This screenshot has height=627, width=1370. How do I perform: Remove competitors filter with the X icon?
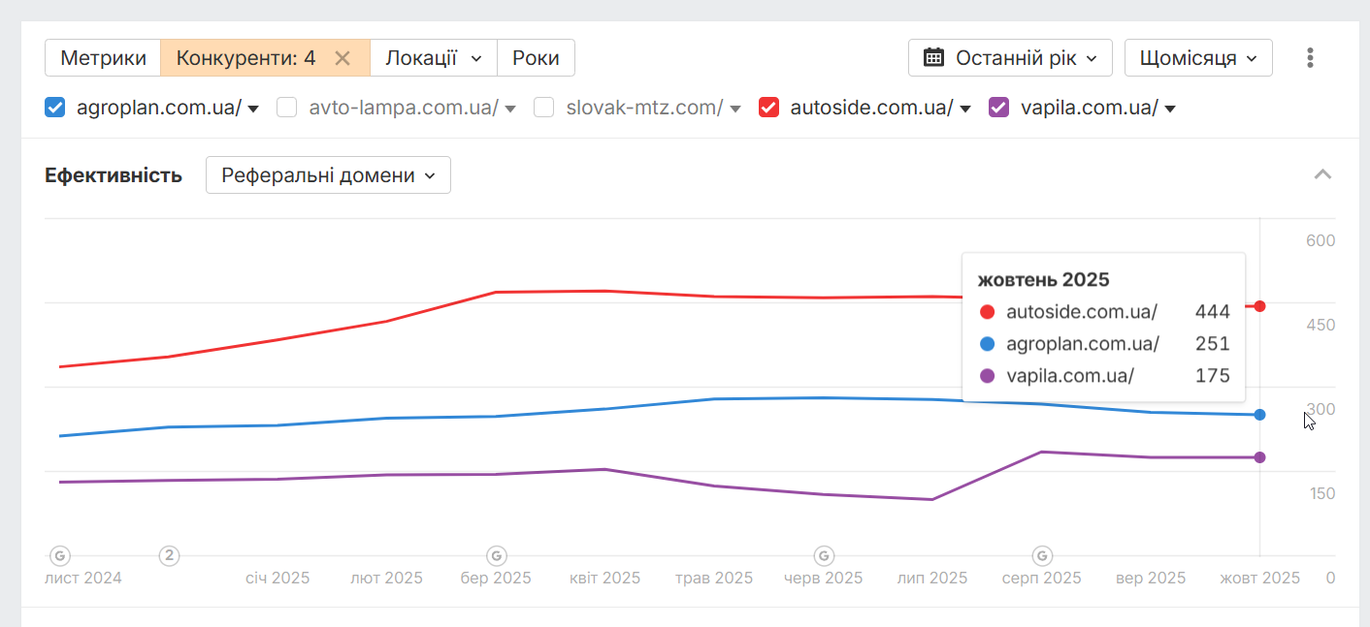click(x=342, y=58)
